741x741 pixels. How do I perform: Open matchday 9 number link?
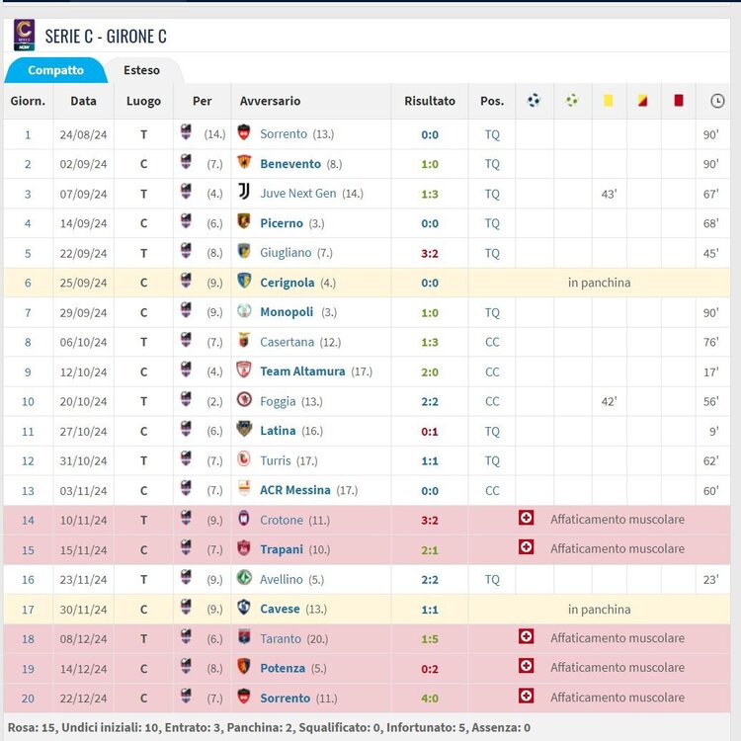[28, 372]
